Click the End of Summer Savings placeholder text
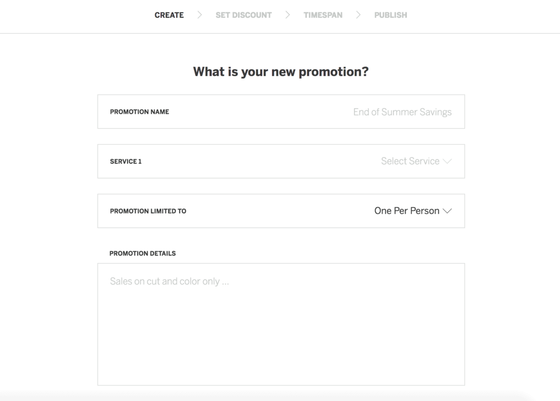 tap(403, 112)
